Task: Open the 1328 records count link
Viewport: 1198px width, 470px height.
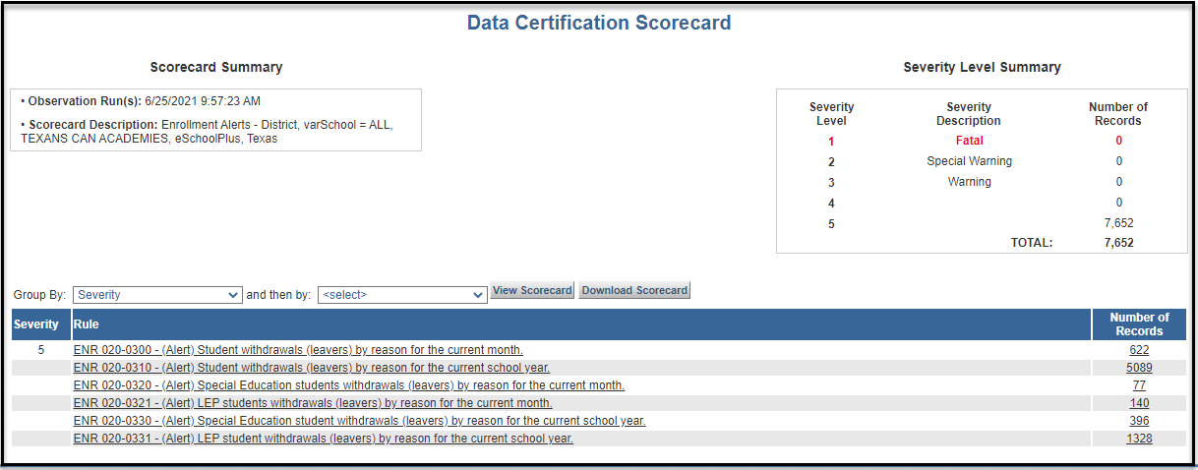Action: (x=1139, y=439)
